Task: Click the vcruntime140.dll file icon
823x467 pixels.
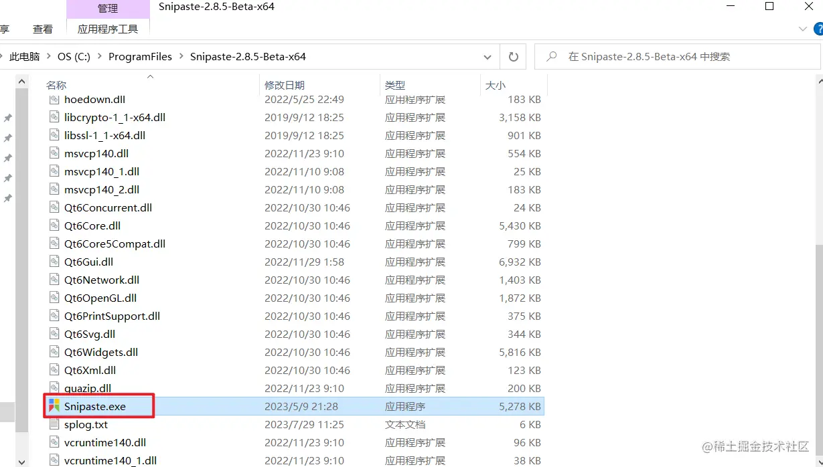Action: tap(54, 442)
